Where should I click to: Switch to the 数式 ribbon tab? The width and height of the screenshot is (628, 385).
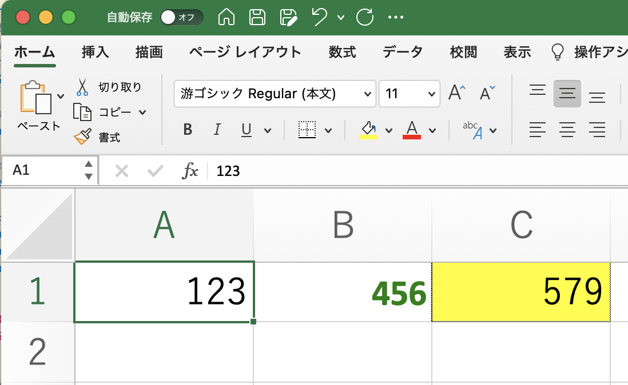click(x=341, y=51)
